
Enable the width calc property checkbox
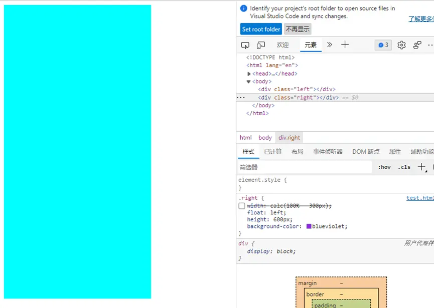point(242,206)
